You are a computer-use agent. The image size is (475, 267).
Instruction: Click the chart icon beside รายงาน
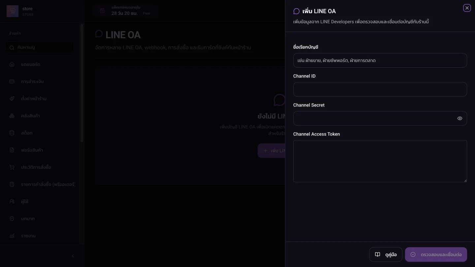12,236
